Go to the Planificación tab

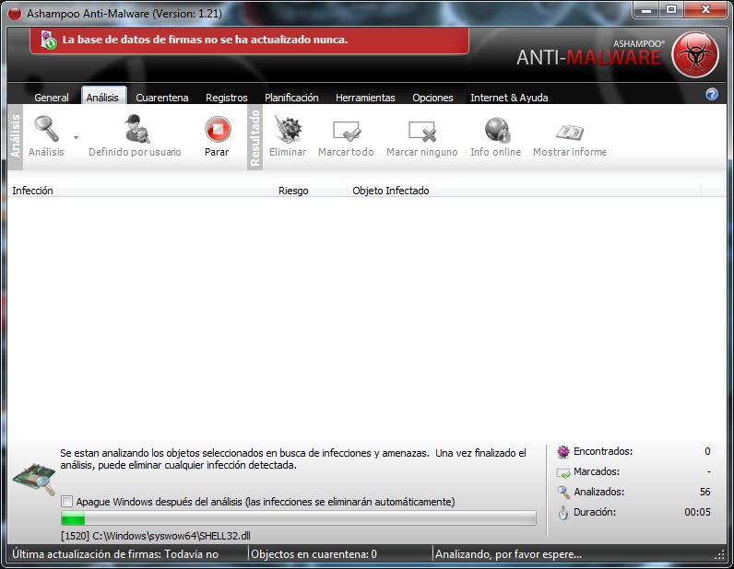291,98
